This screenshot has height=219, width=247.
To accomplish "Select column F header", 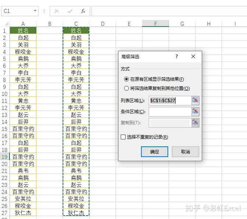I will (x=155, y=24).
